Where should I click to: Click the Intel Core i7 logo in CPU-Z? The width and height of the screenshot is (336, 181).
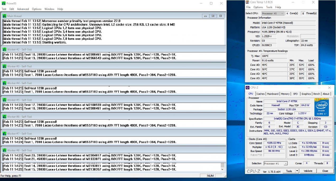[x=322, y=107]
